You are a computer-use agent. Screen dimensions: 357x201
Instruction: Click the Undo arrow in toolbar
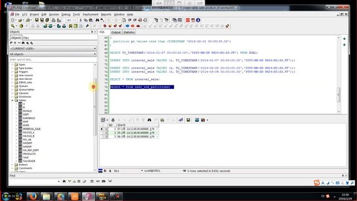pos(69,20)
